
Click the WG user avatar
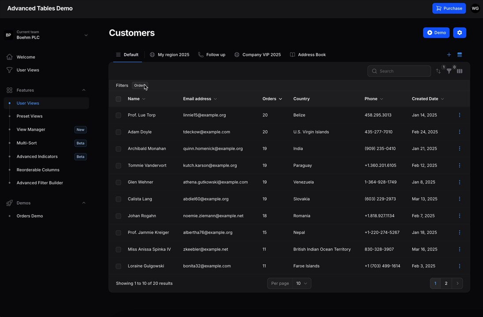[475, 8]
